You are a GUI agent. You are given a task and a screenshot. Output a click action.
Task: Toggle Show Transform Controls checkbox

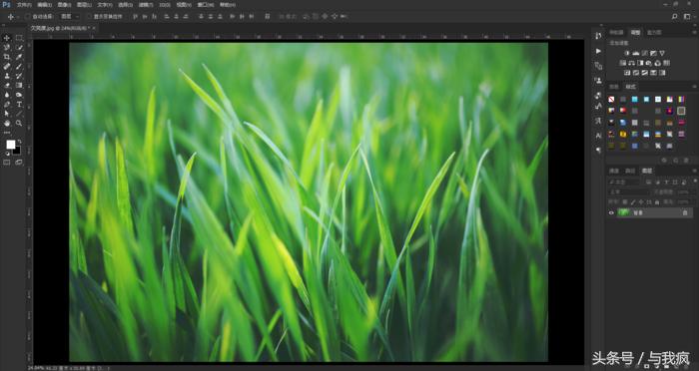coord(89,17)
